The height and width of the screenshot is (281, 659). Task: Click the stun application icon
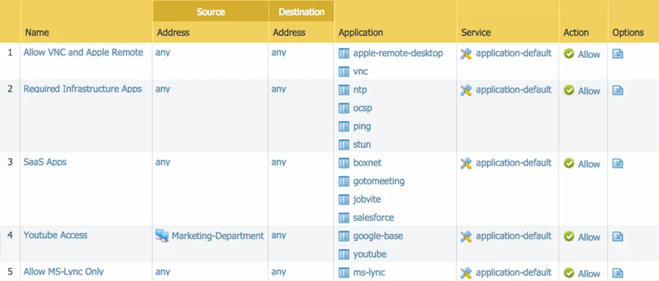344,145
